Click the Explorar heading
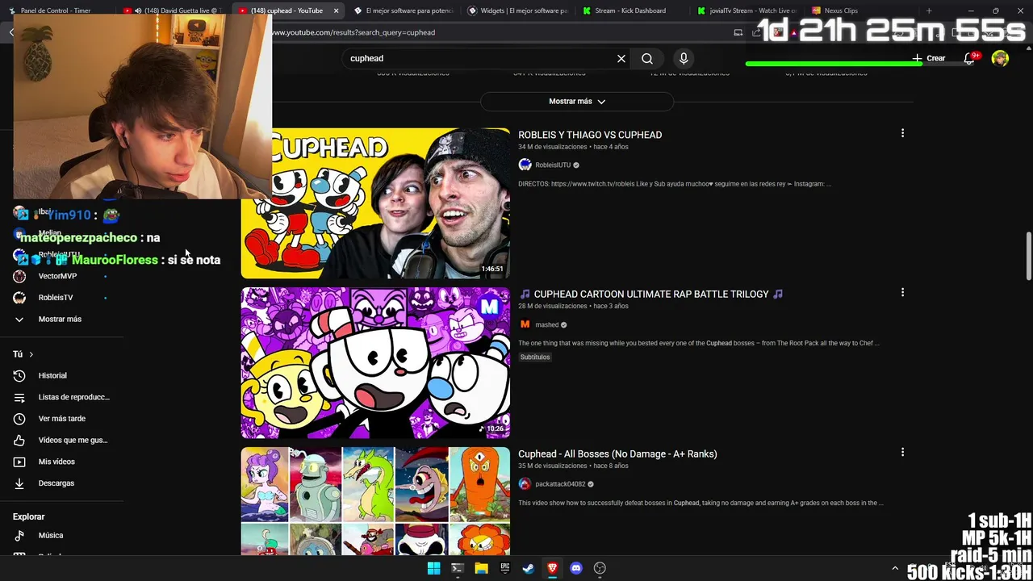Viewport: 1033px width, 581px height. (x=29, y=516)
